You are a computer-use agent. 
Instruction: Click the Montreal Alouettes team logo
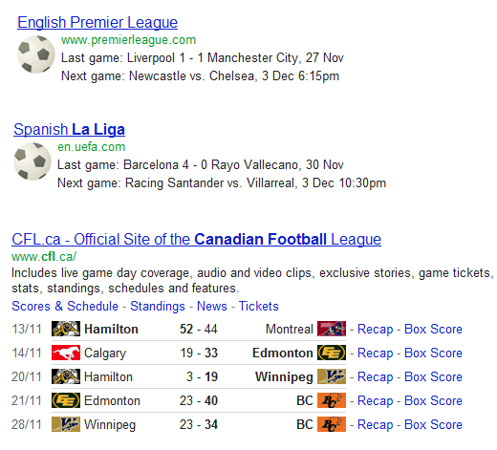[332, 329]
